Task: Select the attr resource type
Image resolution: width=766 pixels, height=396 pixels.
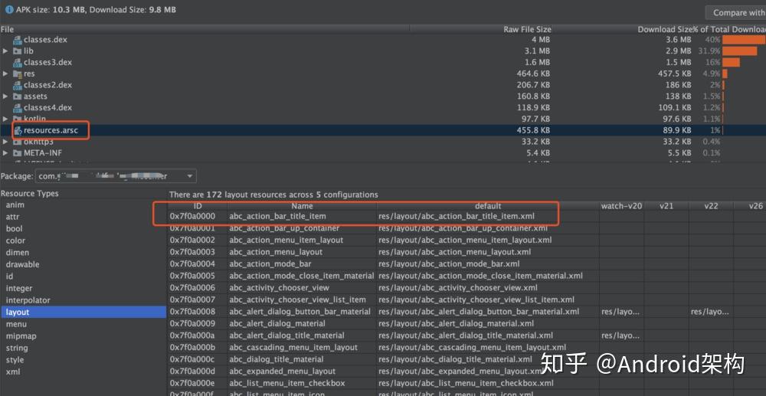Action: coord(13,217)
